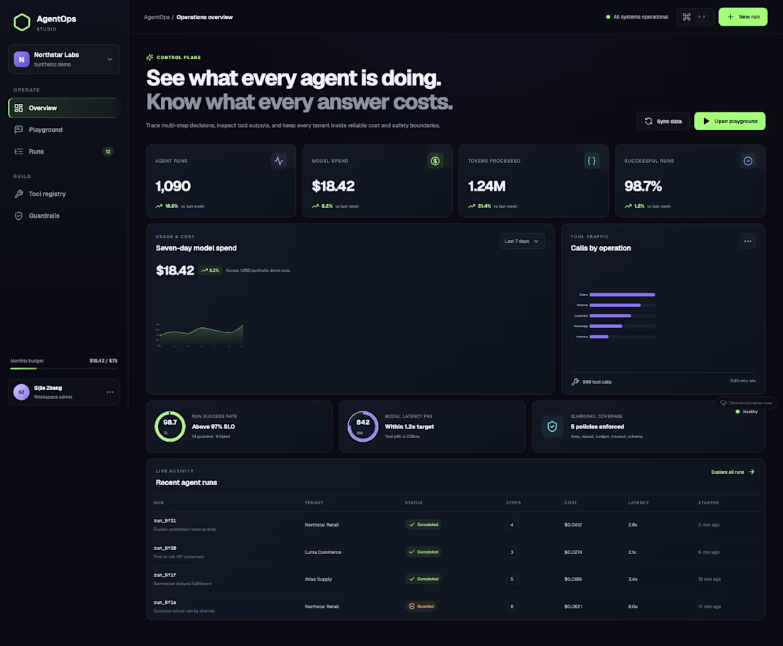The image size is (783, 646).
Task: Click the 842 ms latency ring
Action: pos(362,426)
